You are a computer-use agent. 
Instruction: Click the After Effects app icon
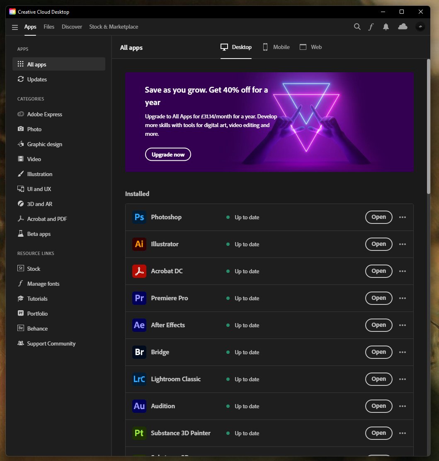click(x=139, y=325)
